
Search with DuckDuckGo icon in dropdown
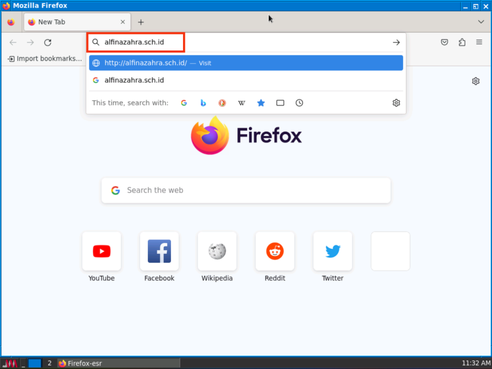[x=222, y=103]
